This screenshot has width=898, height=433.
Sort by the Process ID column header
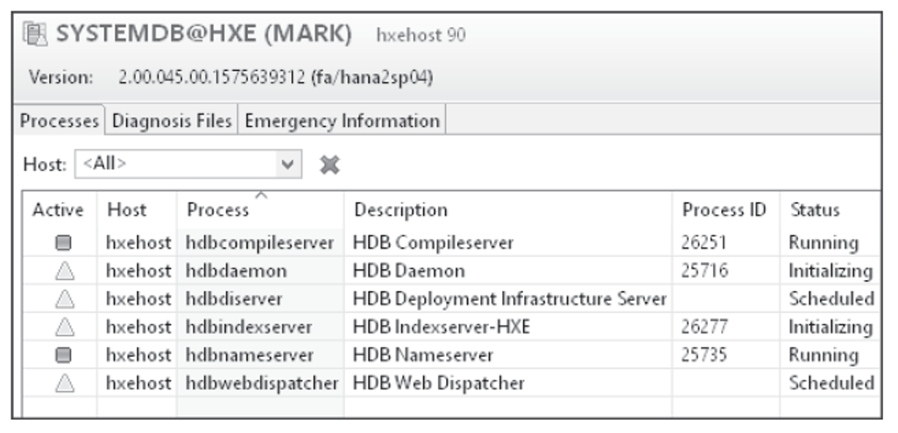click(x=725, y=210)
